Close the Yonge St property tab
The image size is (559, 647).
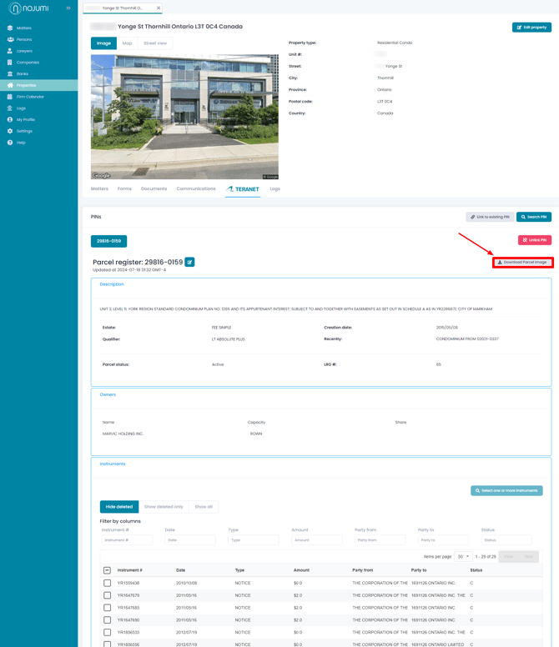point(159,8)
